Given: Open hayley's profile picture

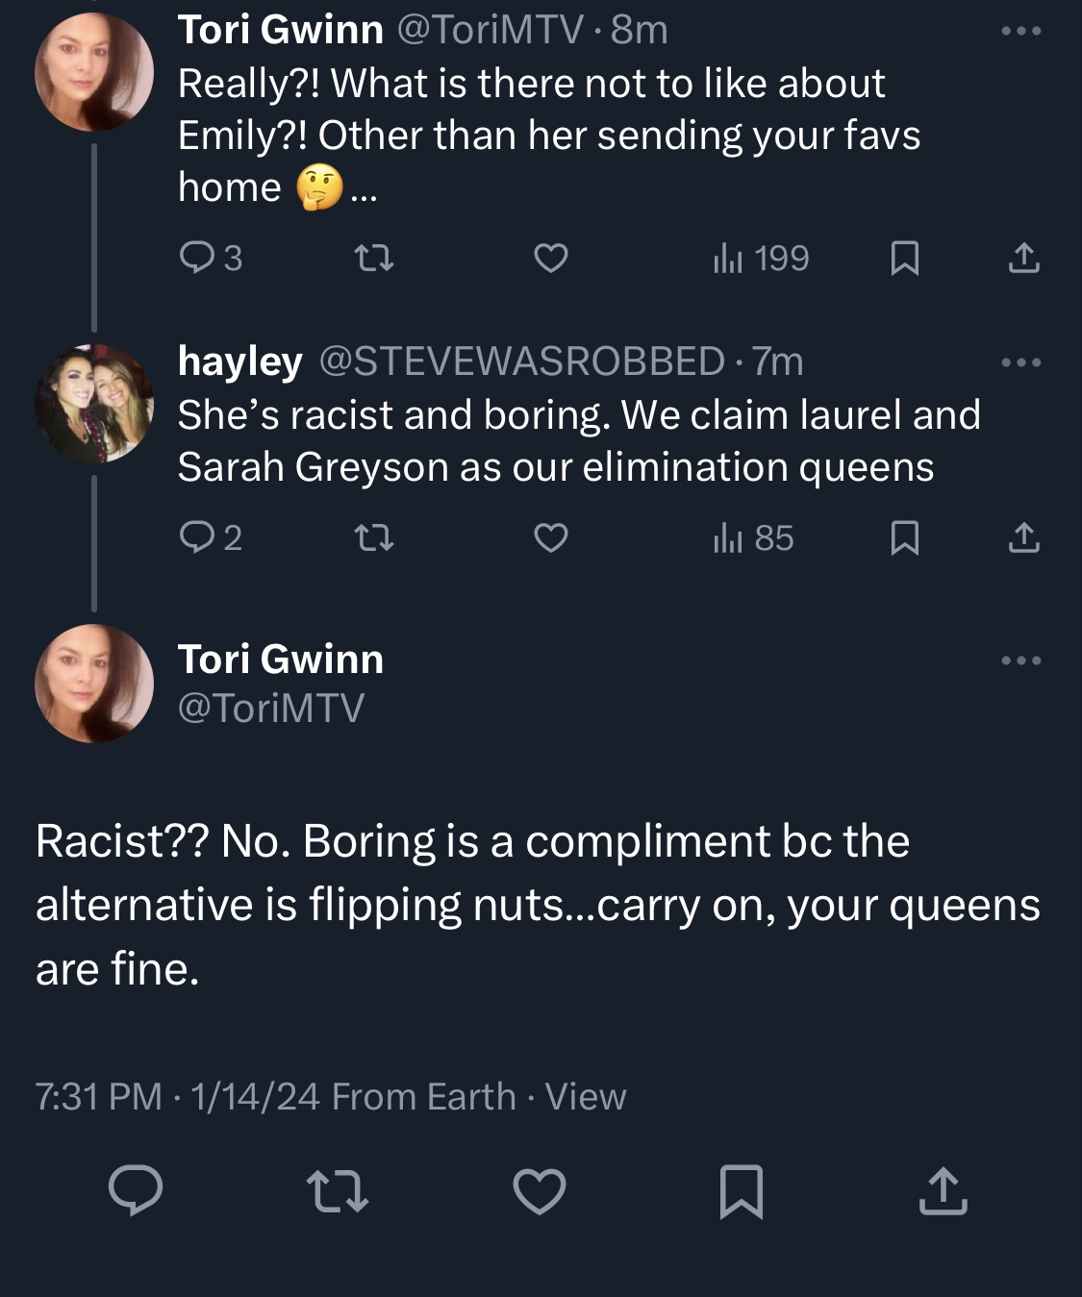Looking at the screenshot, I should point(94,404).
